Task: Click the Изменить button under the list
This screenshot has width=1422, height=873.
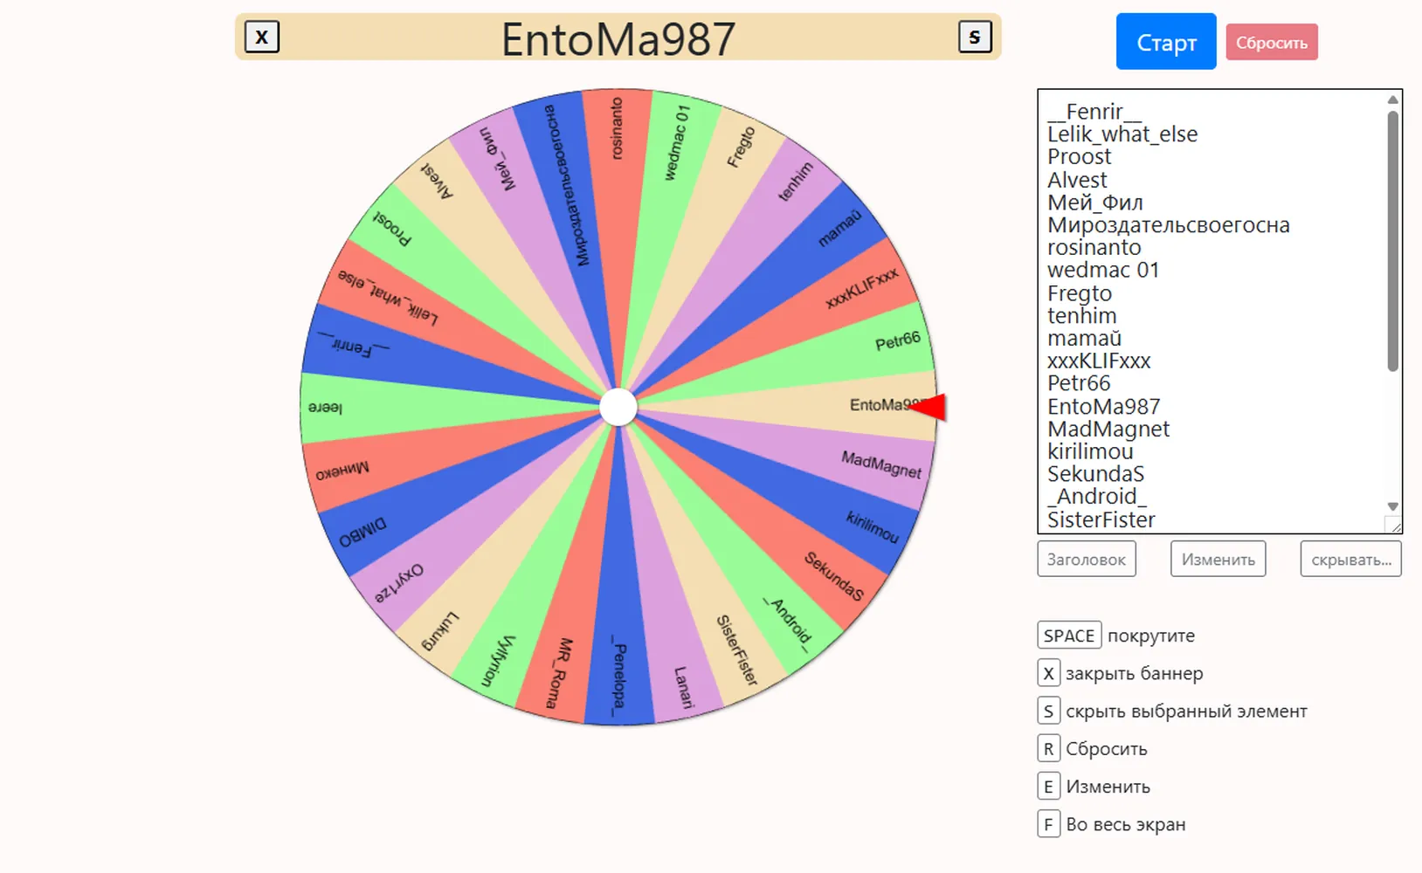Action: [1218, 560]
